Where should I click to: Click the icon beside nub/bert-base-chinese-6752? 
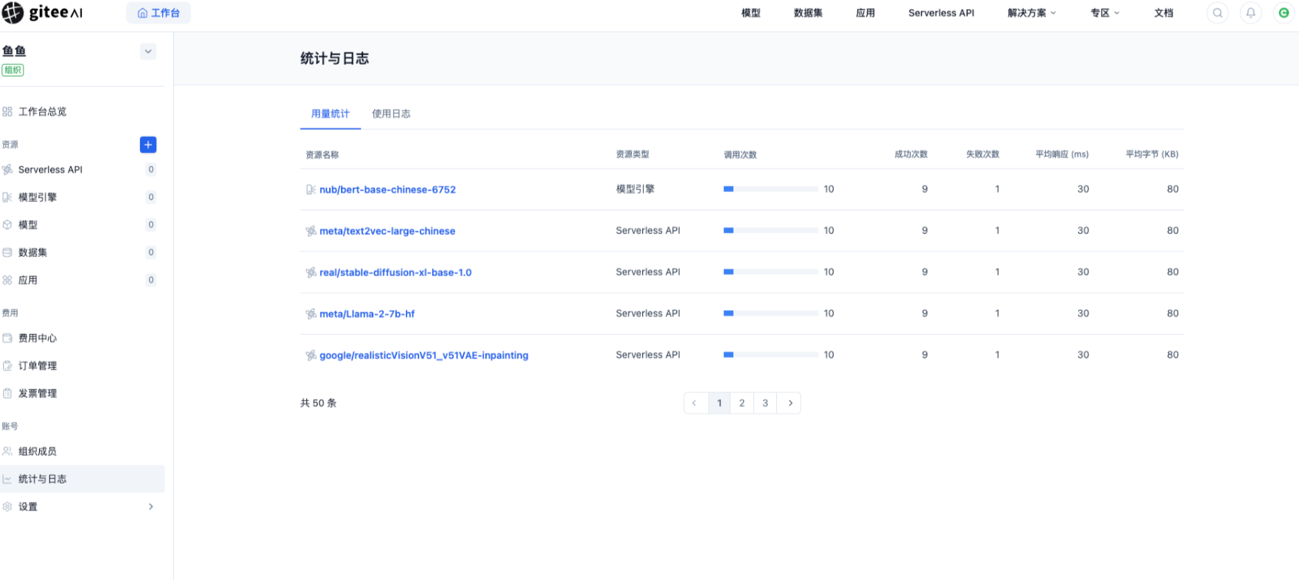(311, 190)
